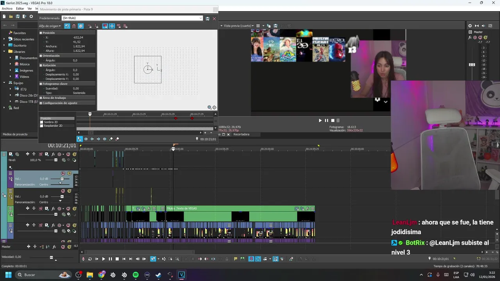
Task: Toggle the enable rotation icon in track motion
Action: pos(67,26)
